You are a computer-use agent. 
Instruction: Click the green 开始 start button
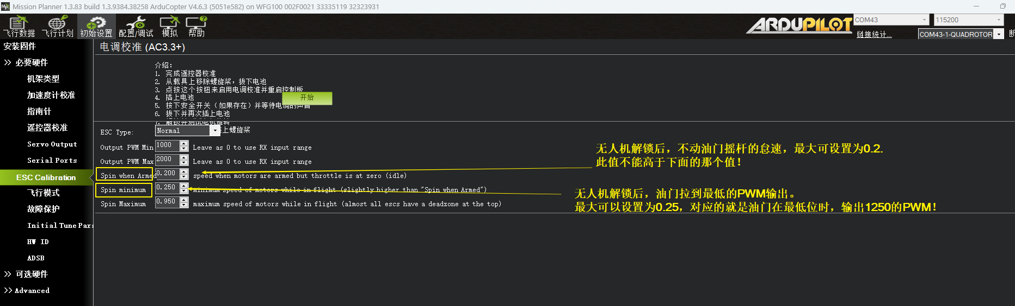click(x=307, y=98)
